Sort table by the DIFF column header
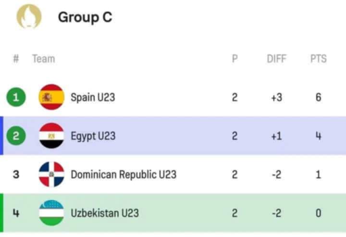 pyautogui.click(x=276, y=59)
